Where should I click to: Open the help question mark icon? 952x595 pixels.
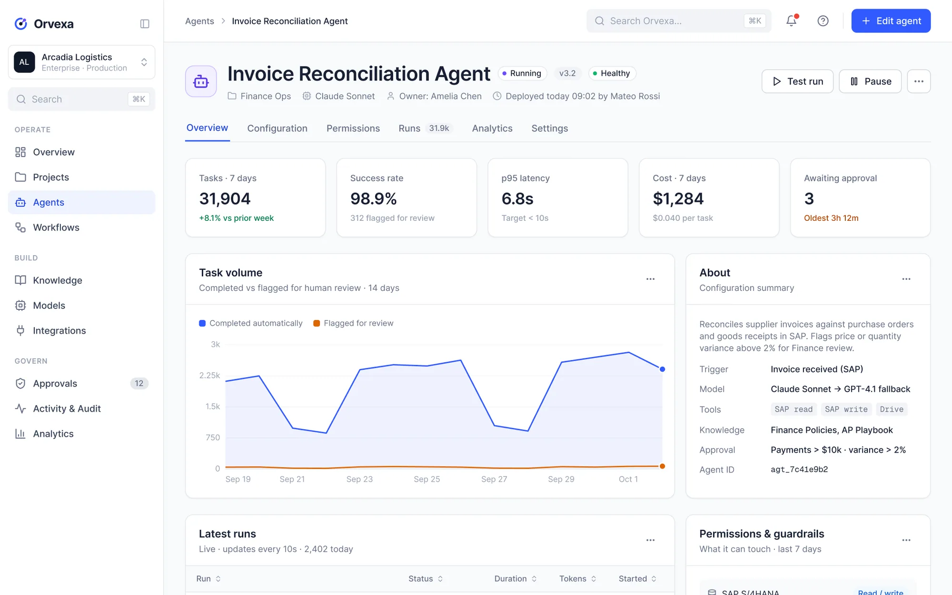tap(823, 21)
